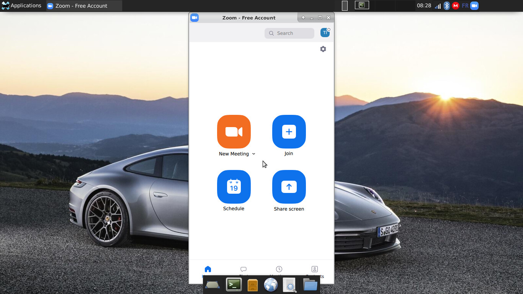Click the New Meeting label

[x=234, y=154]
